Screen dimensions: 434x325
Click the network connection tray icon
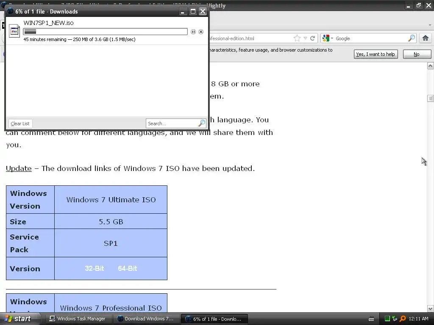395,319
